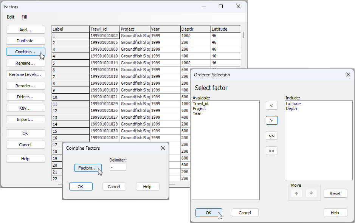Image resolution: width=355 pixels, height=223 pixels.
Task: Open the Edit menu
Action: click(10, 17)
